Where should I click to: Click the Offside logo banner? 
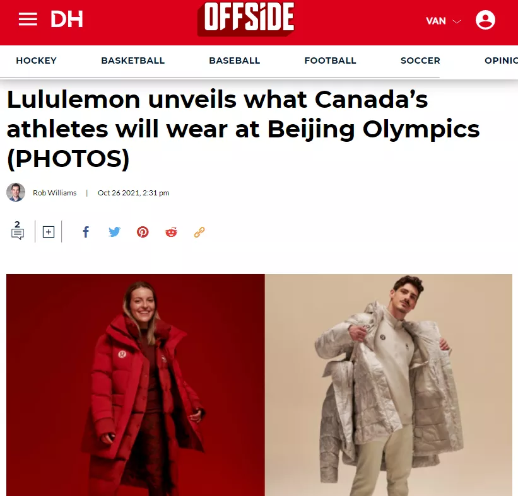246,18
